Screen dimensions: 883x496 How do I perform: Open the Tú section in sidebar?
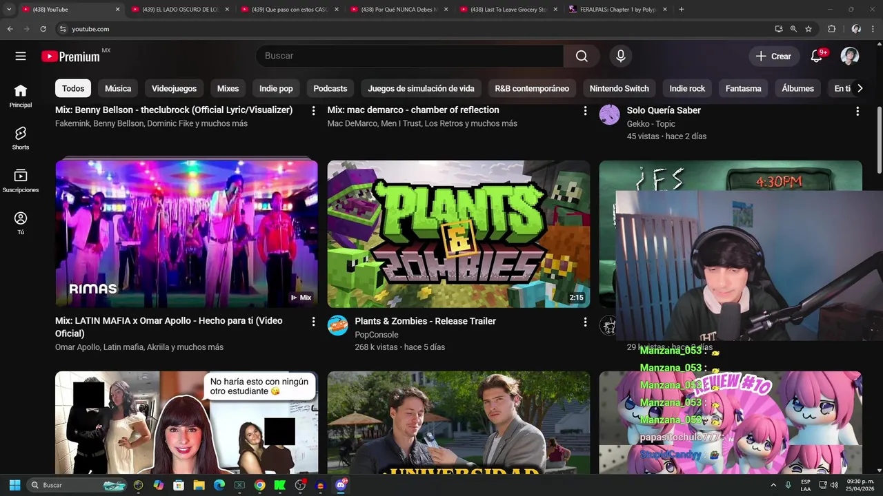[x=21, y=223]
